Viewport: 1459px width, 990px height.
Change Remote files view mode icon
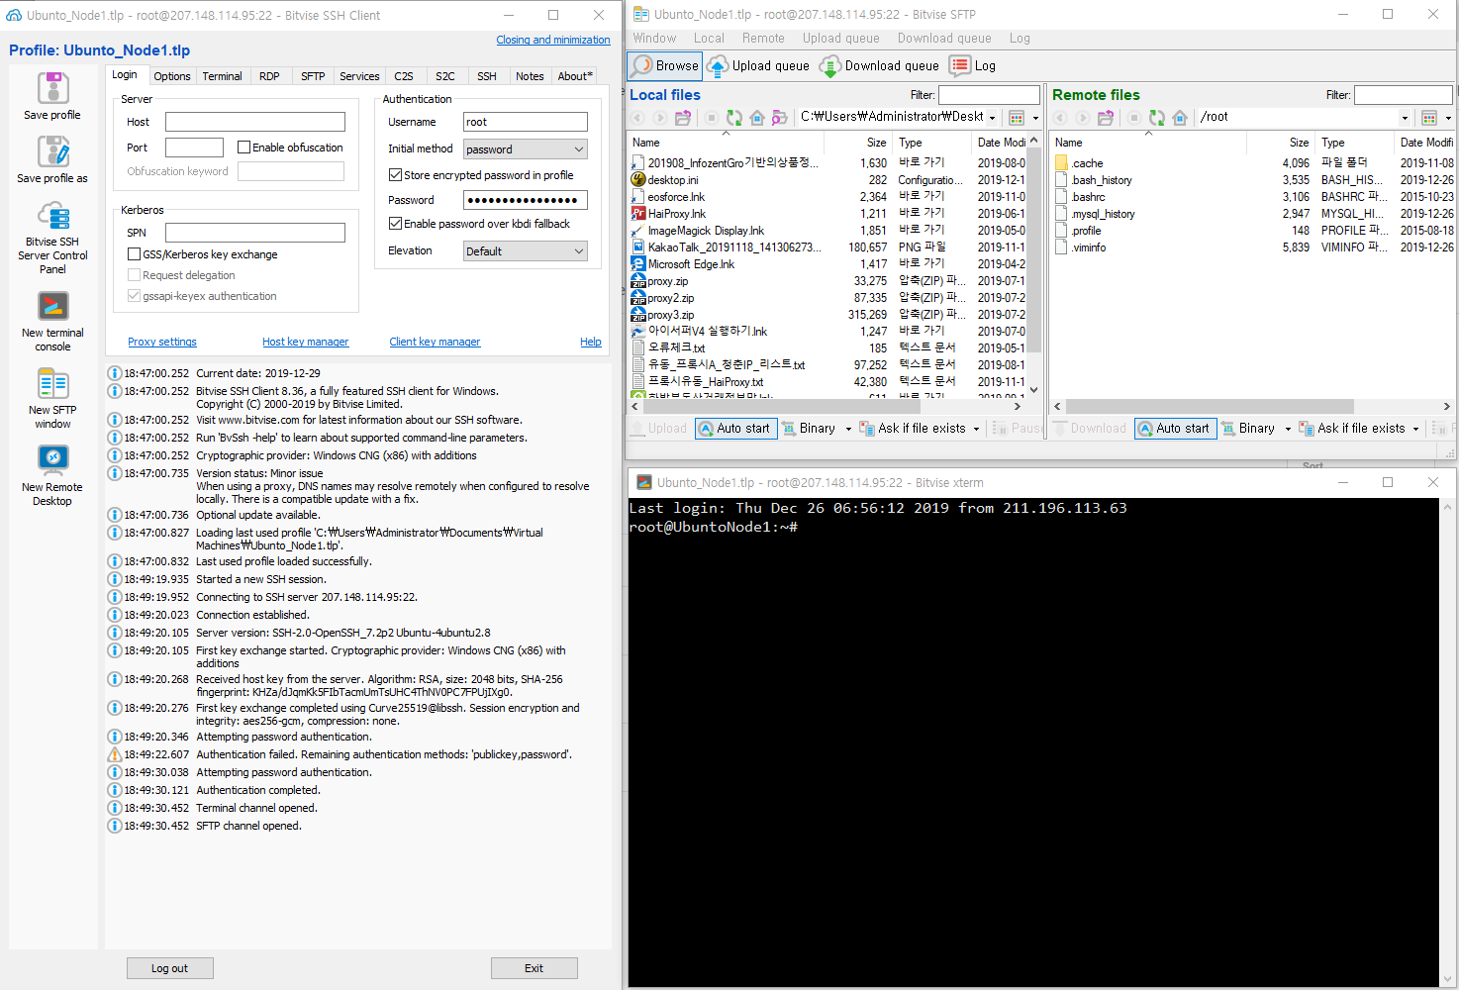pyautogui.click(x=1429, y=118)
